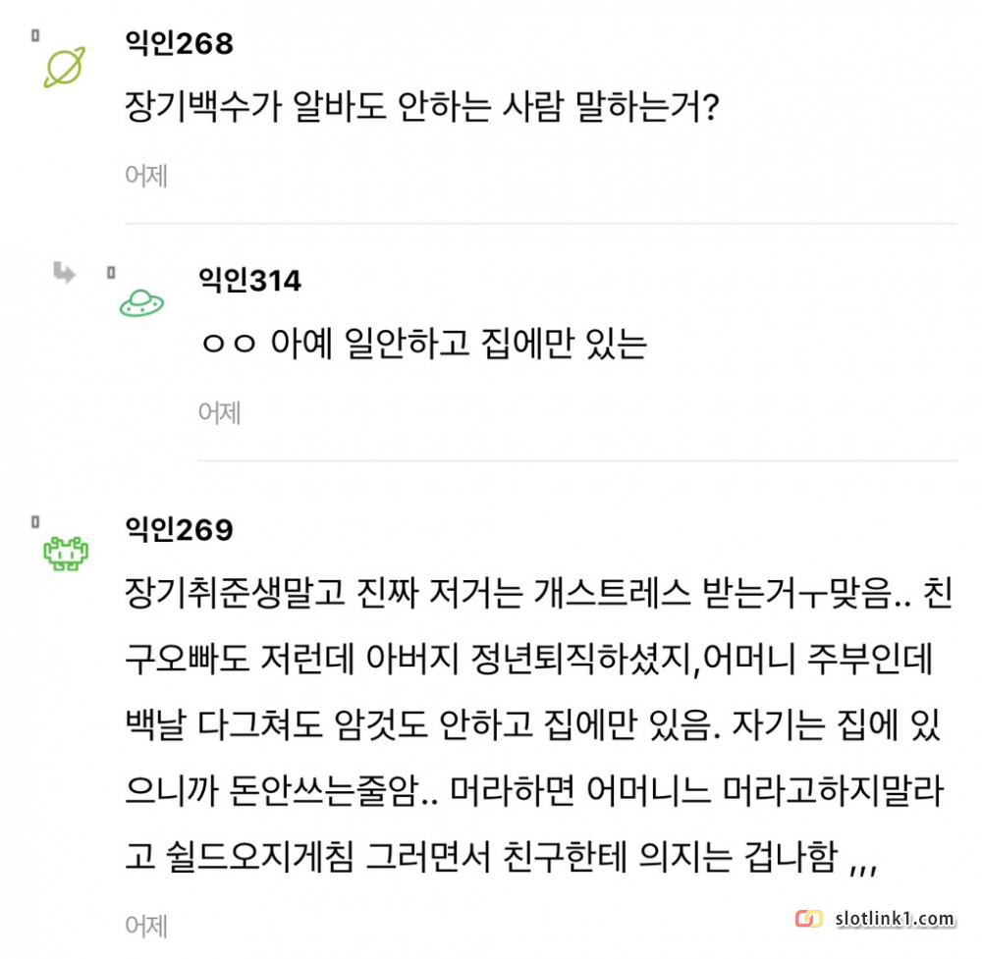Viewport: 982px width, 959px height.
Task: Click the 어제 timestamp under 익인314's reply
Action: [220, 413]
